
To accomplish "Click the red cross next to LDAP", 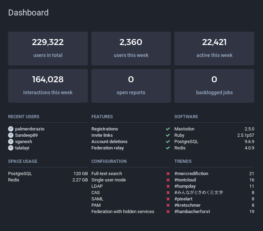I will 168,186.
